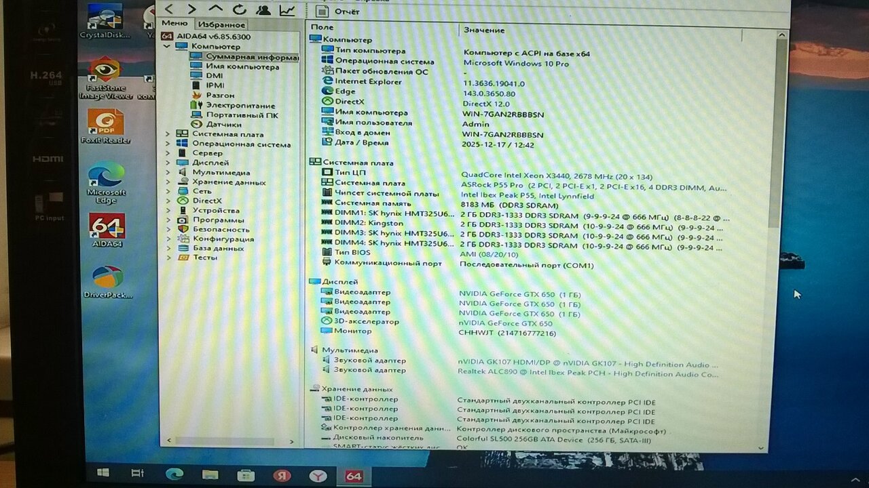
Task: Open AIDA64 desktop shortcut icon
Action: (x=107, y=230)
